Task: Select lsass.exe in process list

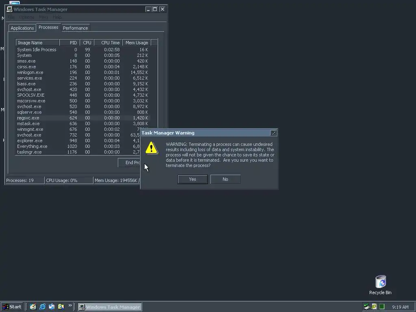Action: 83,84
